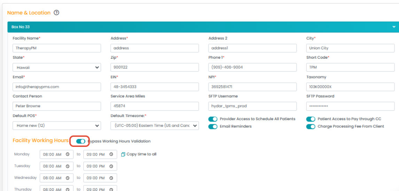Click the Facility Name input field
This screenshot has width=399, height=191.
coord(57,48)
